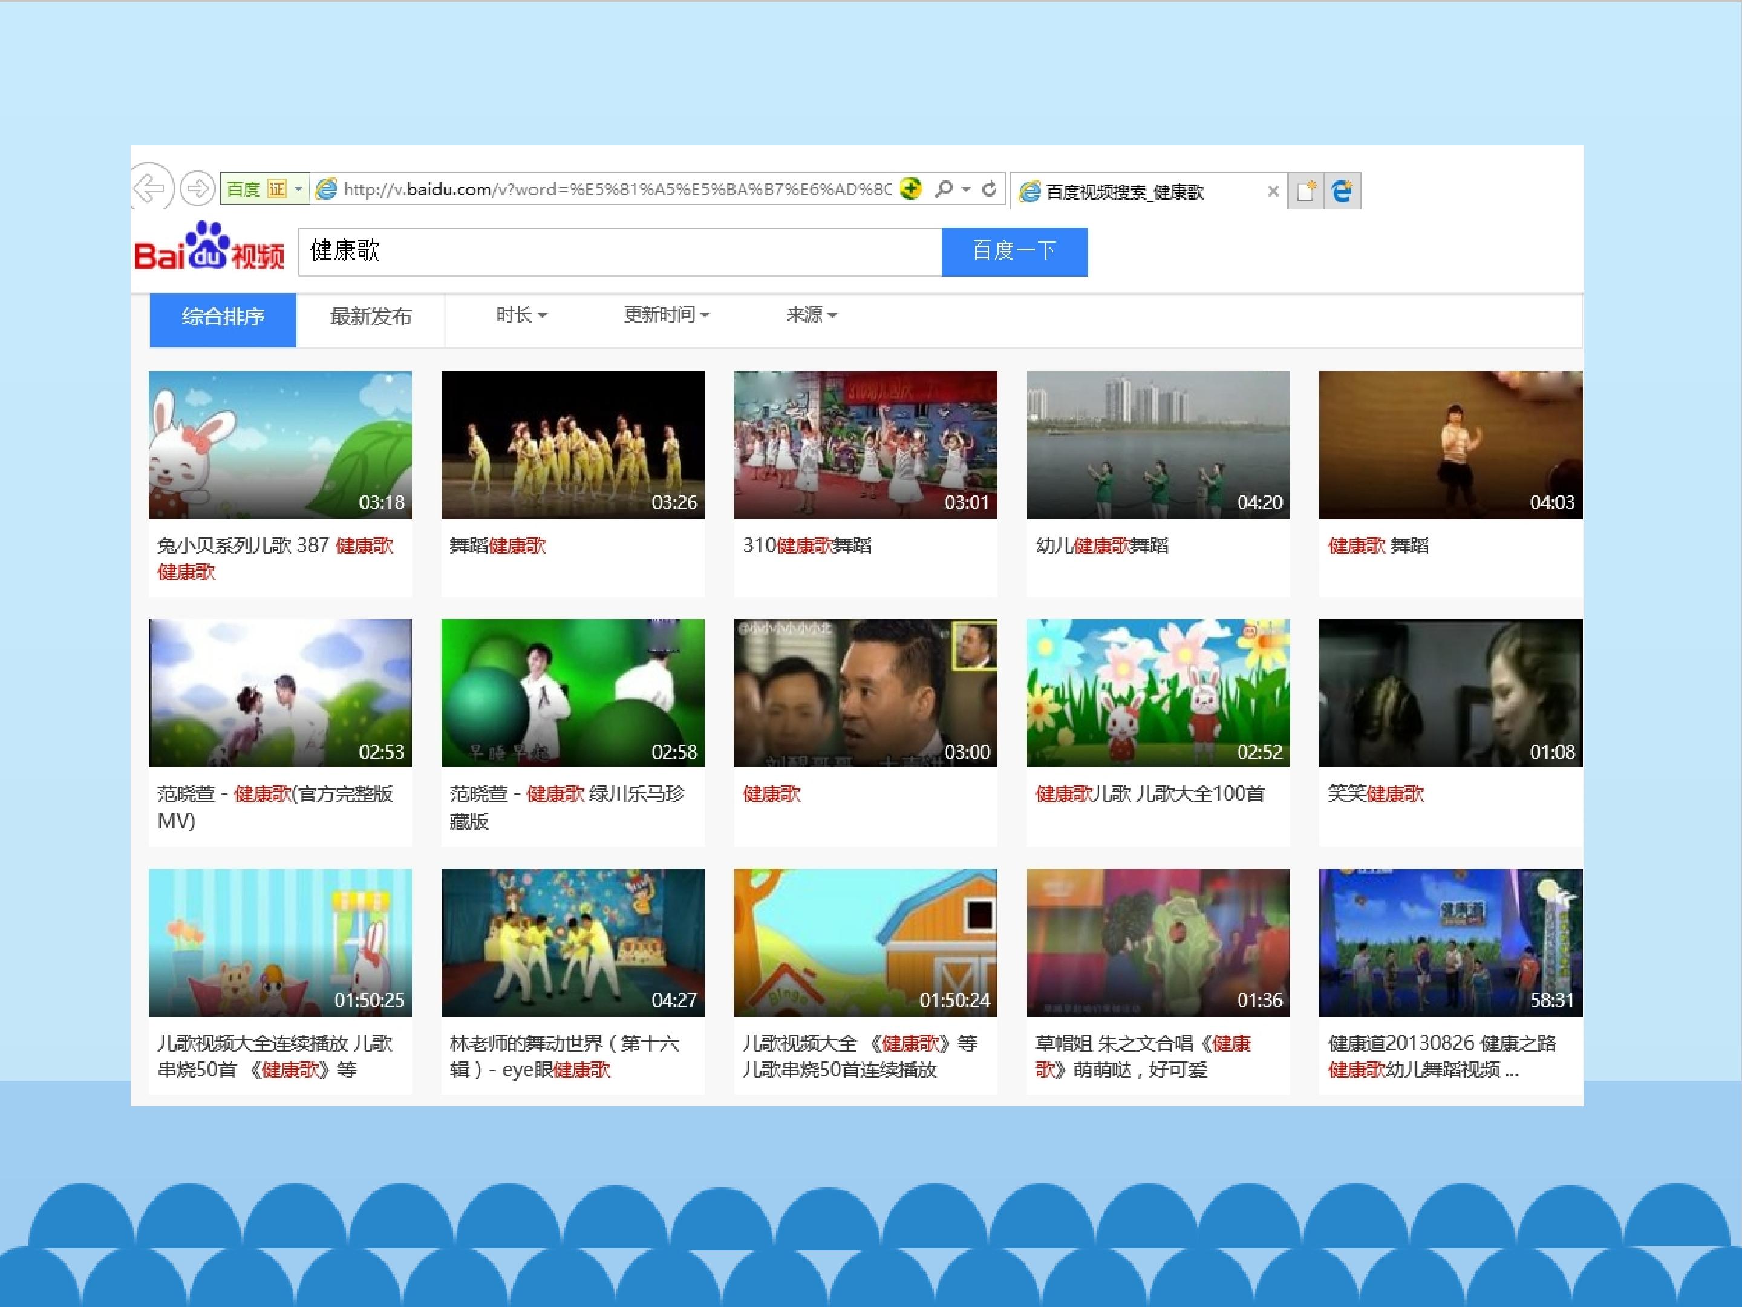Image resolution: width=1742 pixels, height=1307 pixels.
Task: Expand the 百度 证 identity dropdown arrow
Action: point(298,189)
